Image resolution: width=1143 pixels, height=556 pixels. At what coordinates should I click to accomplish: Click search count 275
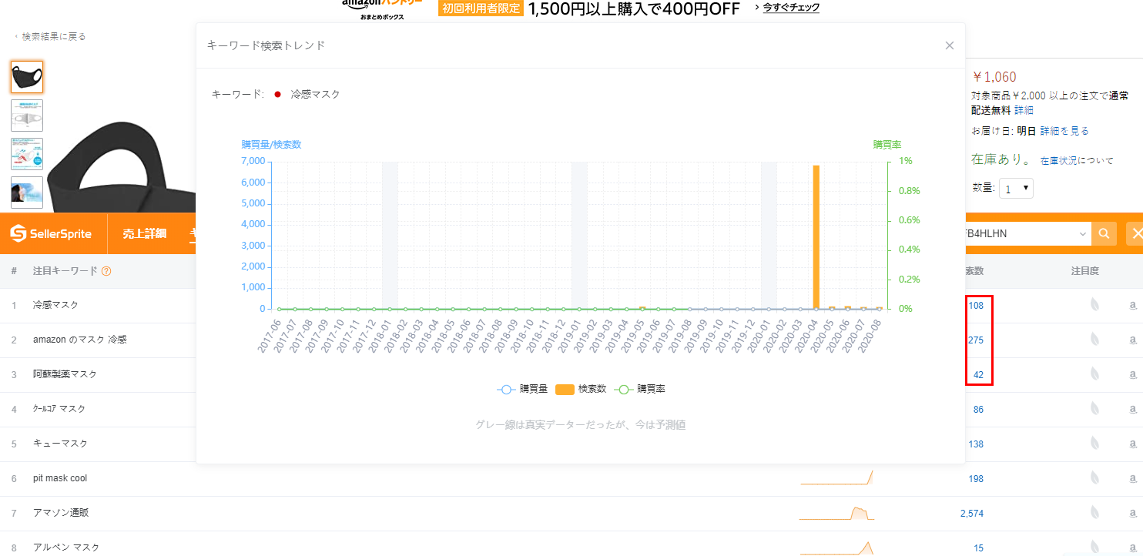click(976, 340)
